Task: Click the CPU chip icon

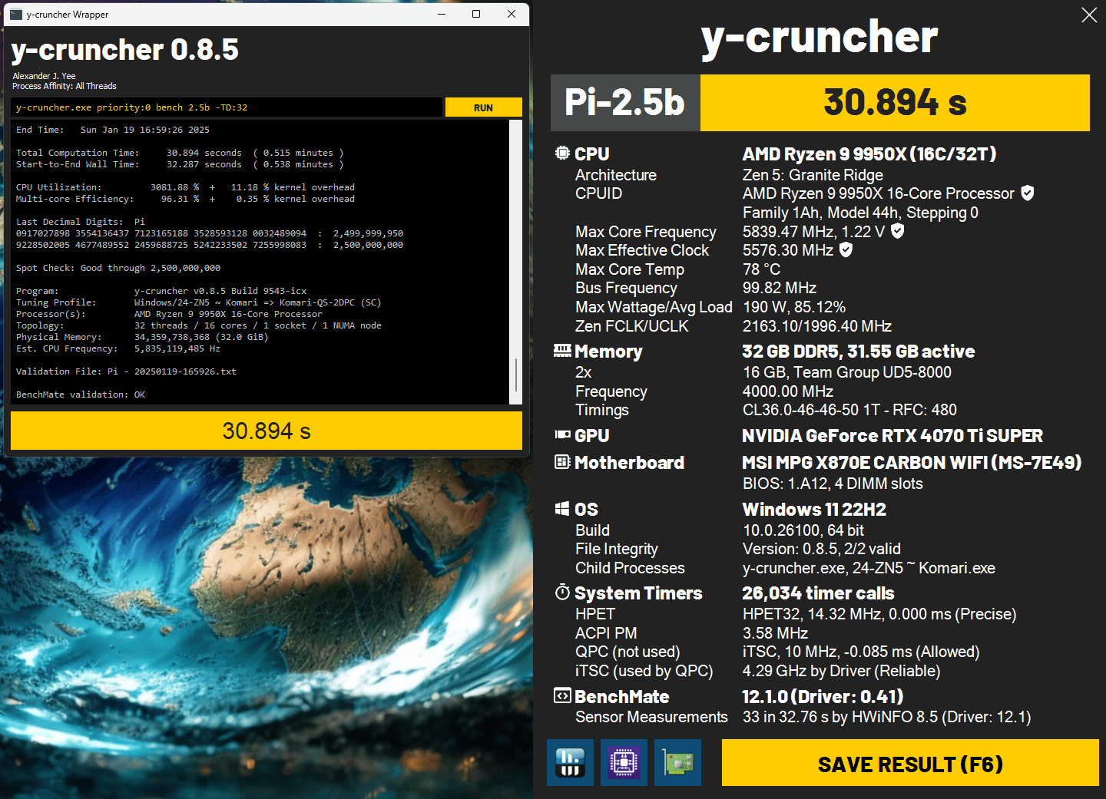Action: (x=563, y=153)
